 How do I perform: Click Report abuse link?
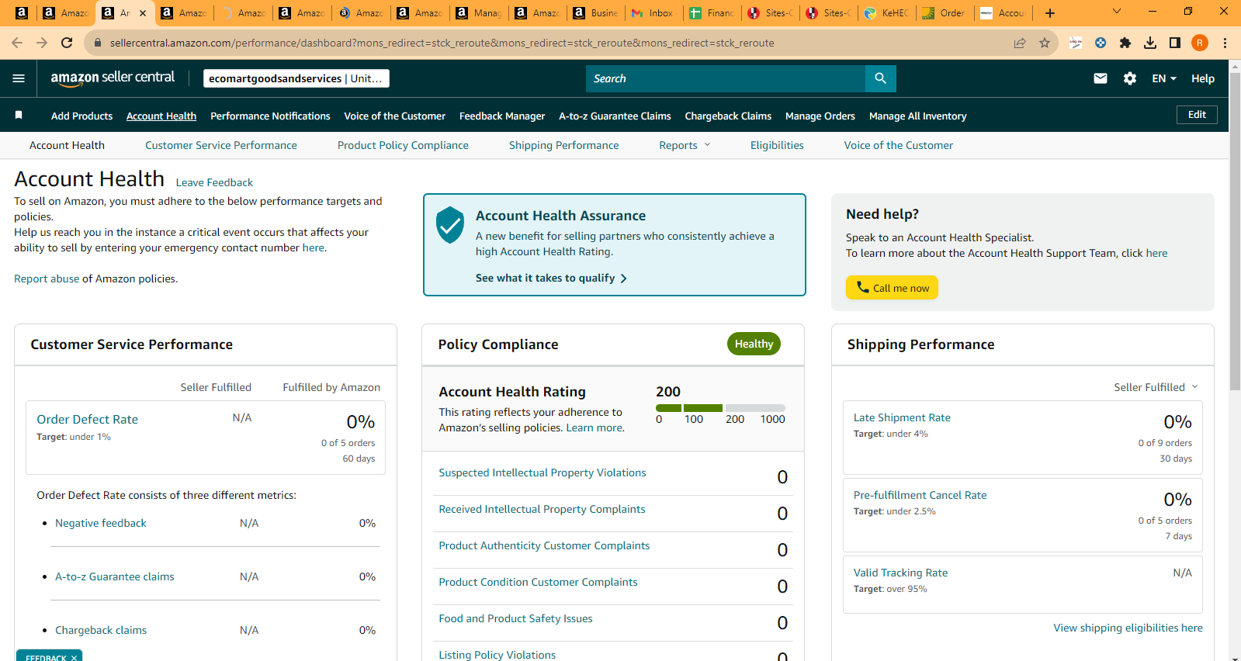click(x=47, y=279)
